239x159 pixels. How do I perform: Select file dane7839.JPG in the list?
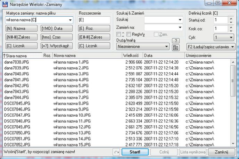click(16, 68)
